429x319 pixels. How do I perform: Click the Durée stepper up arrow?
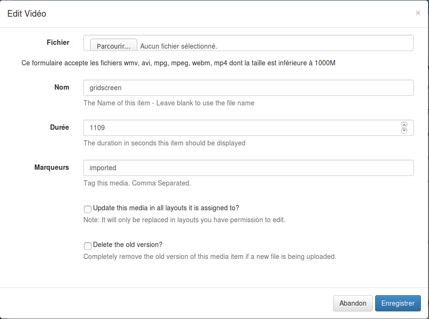tap(404, 124)
